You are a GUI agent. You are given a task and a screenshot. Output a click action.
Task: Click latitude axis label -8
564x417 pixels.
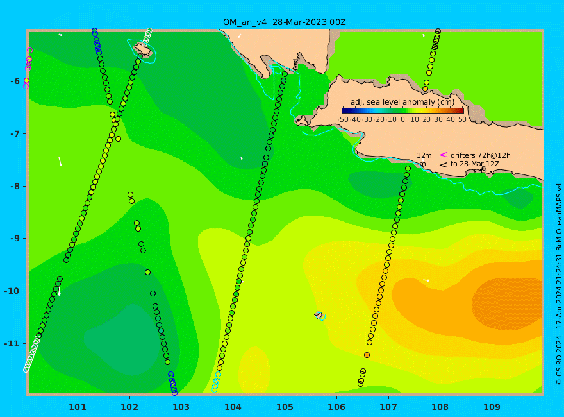pos(15,186)
